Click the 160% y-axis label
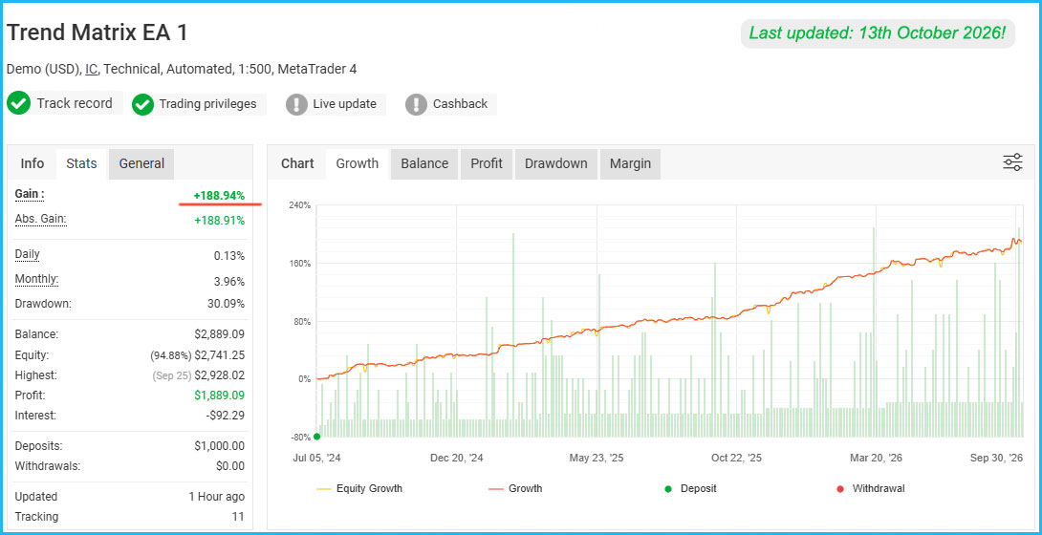The width and height of the screenshot is (1042, 535). click(x=300, y=264)
